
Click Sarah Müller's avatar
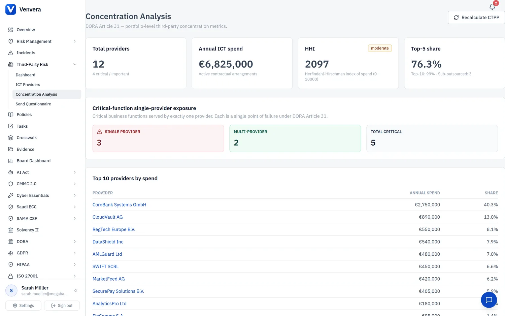coord(11,290)
